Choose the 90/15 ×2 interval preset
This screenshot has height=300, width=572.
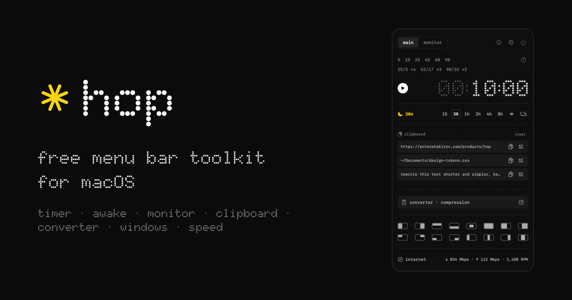pyautogui.click(x=457, y=70)
